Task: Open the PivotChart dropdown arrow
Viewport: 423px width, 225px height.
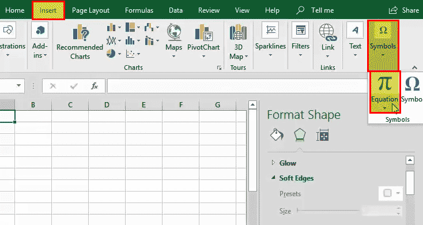Action: (203, 56)
